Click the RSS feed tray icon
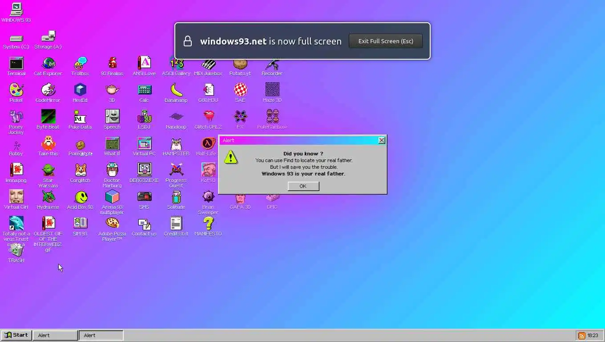605x342 pixels. pyautogui.click(x=581, y=336)
